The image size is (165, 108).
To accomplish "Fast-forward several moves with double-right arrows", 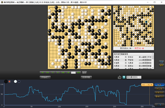I will tap(63, 73).
